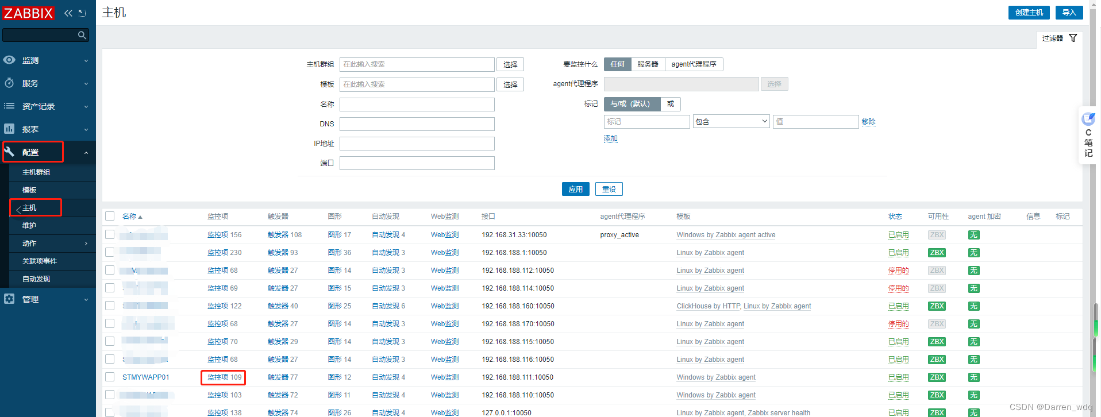Open 监控项 109 for STMYWAPP01
This screenshot has width=1101, height=417.
click(x=224, y=377)
